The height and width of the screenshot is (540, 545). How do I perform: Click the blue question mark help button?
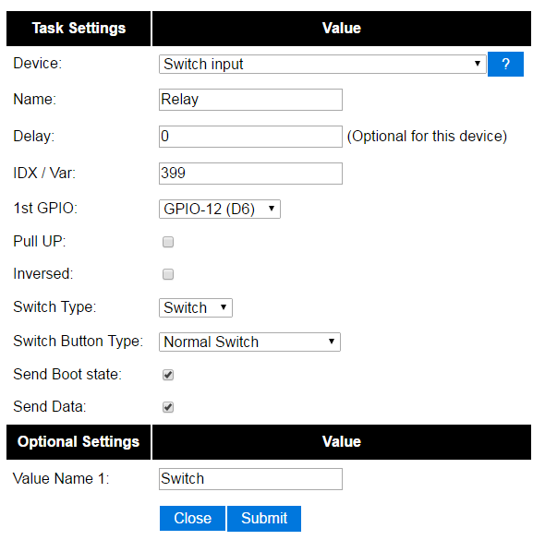tap(505, 65)
